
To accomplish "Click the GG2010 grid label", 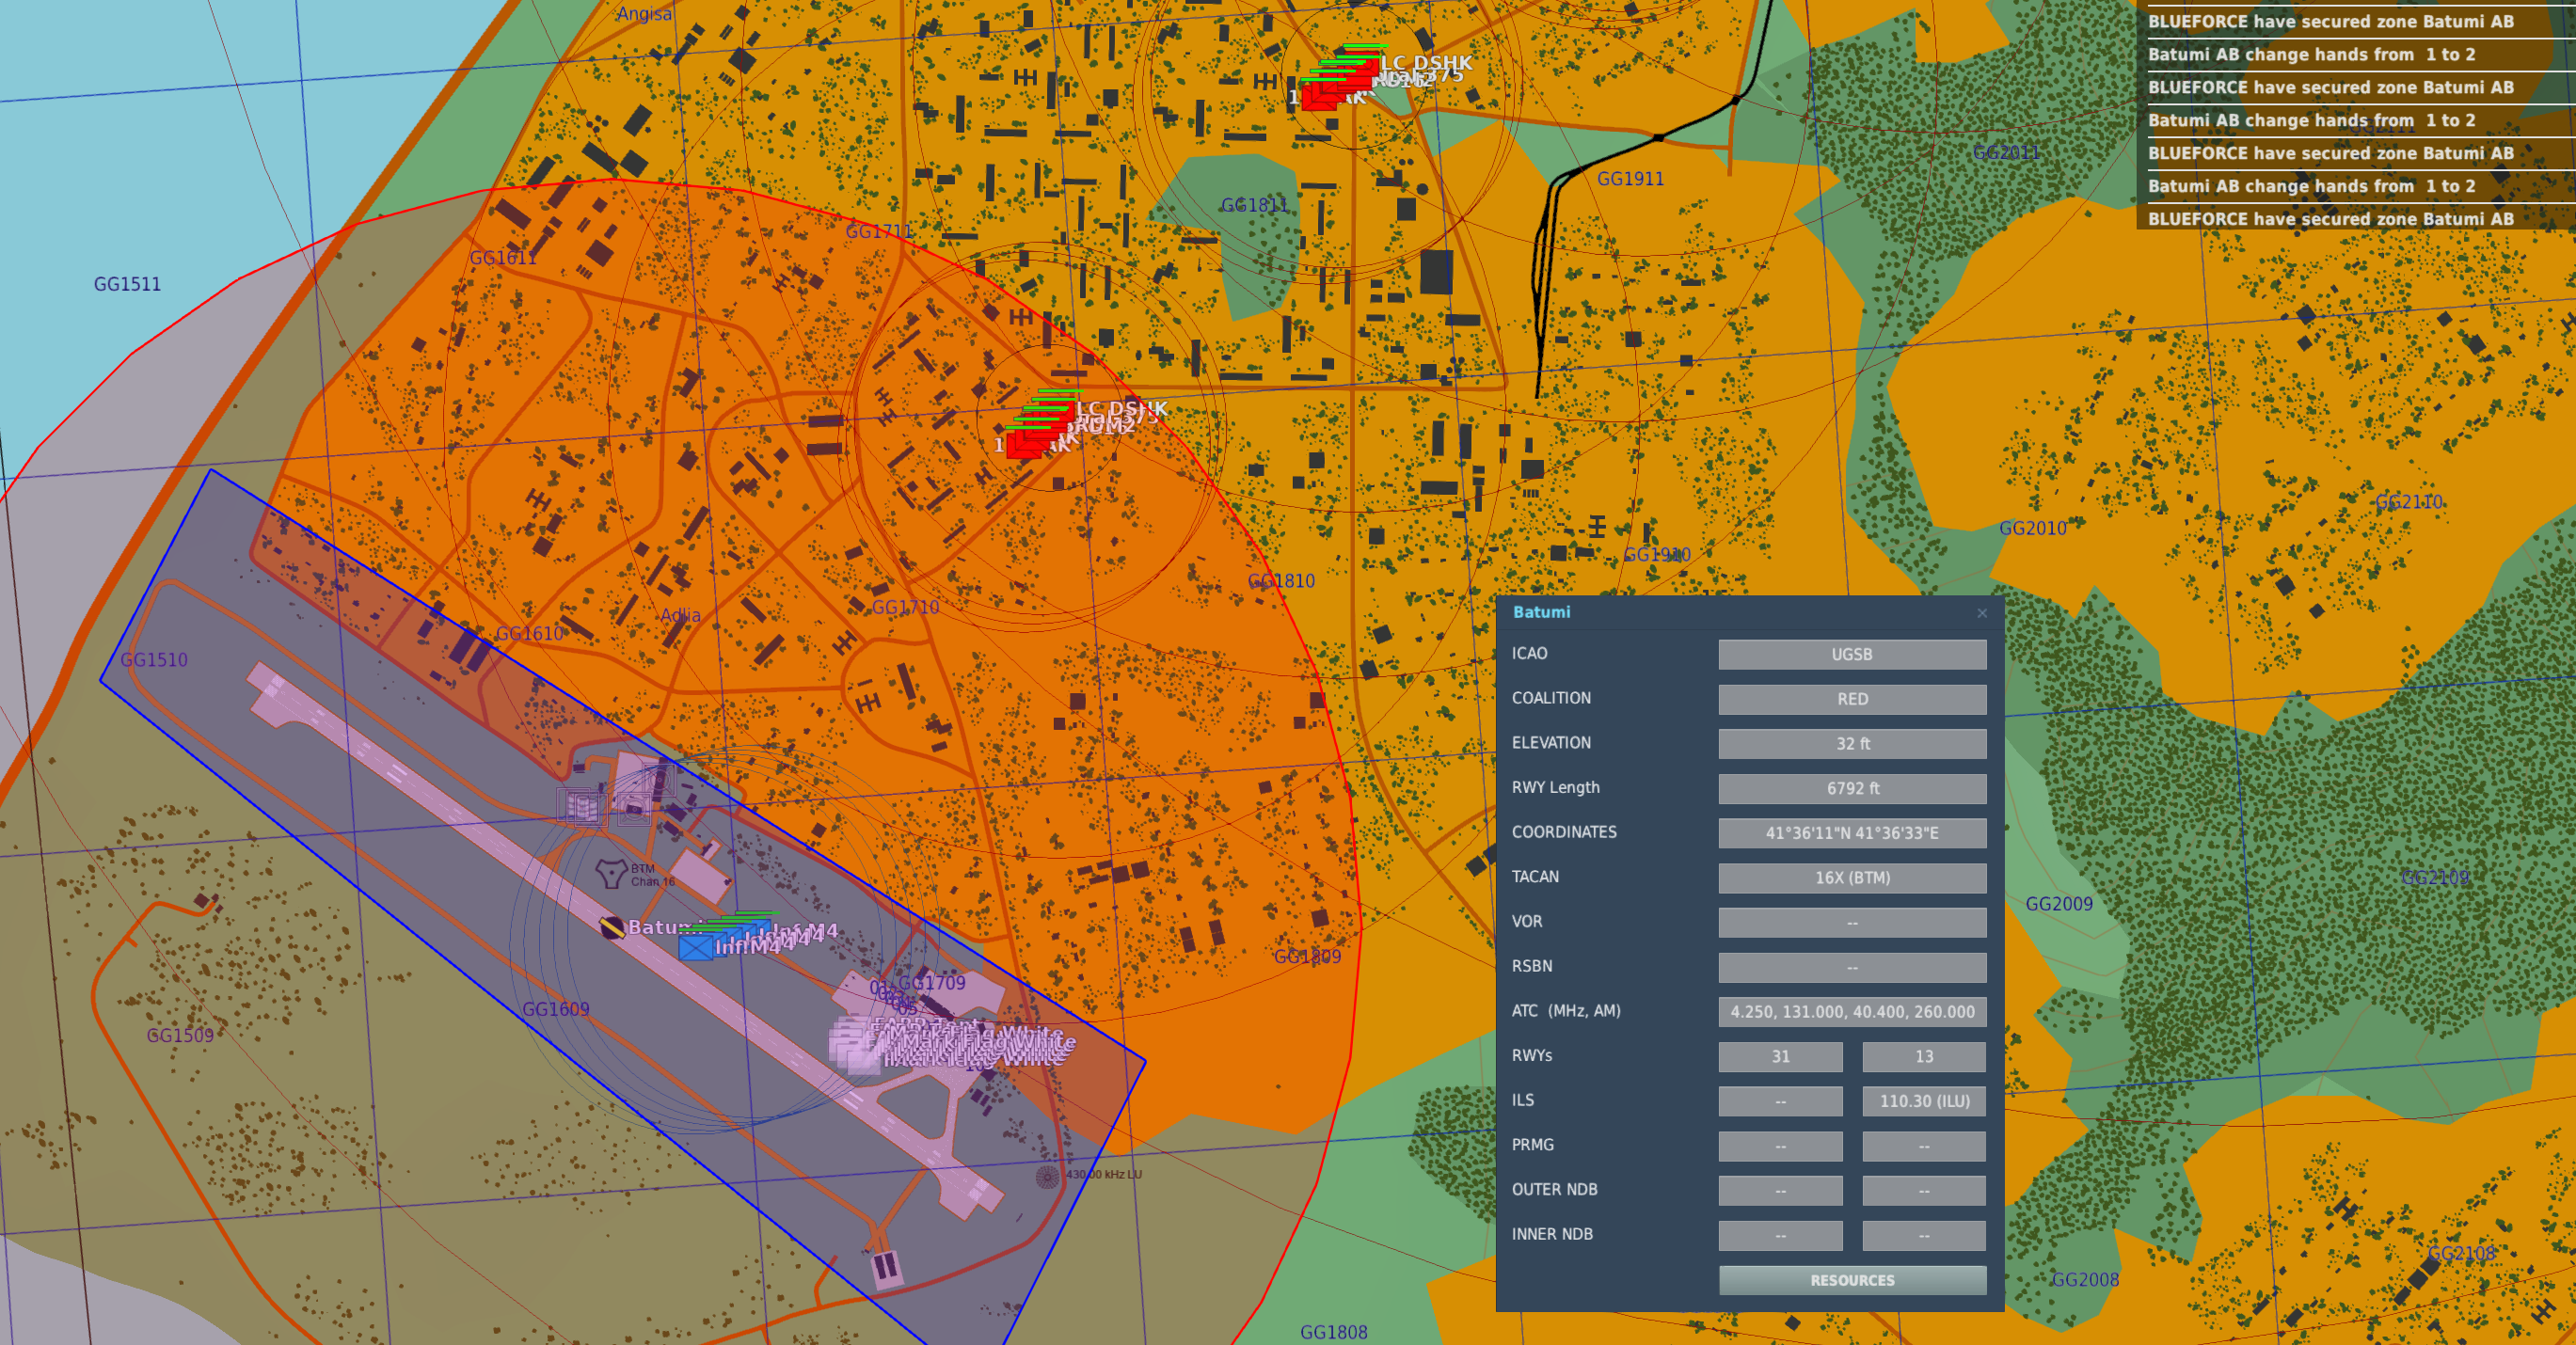I will click(2032, 528).
